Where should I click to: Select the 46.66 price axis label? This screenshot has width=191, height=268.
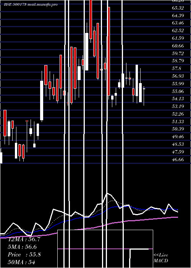coord(178,159)
